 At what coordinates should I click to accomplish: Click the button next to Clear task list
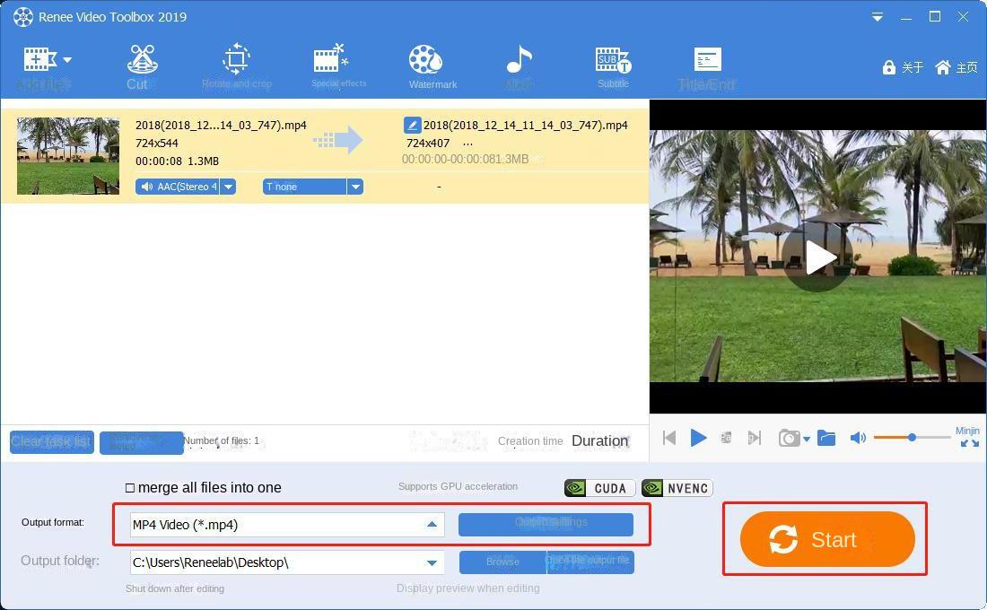point(142,442)
